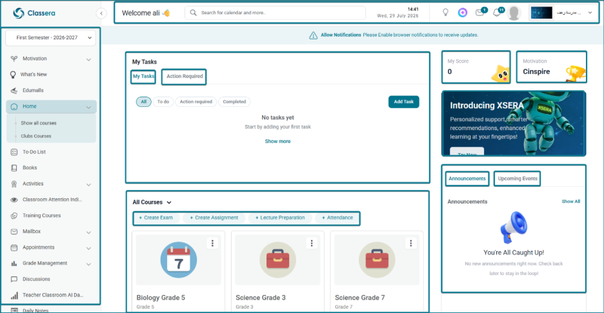Click the search magnifier icon
The width and height of the screenshot is (604, 313).
194,13
